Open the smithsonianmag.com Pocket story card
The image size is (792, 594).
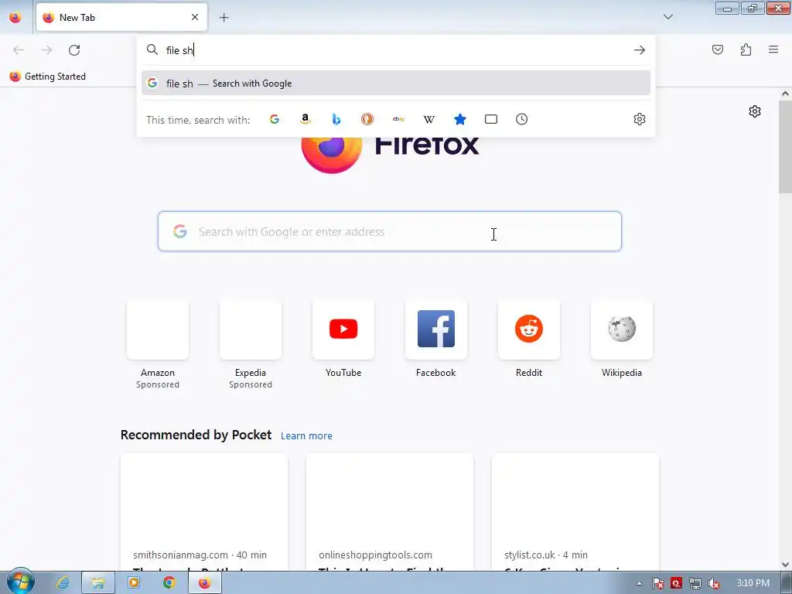click(x=204, y=512)
